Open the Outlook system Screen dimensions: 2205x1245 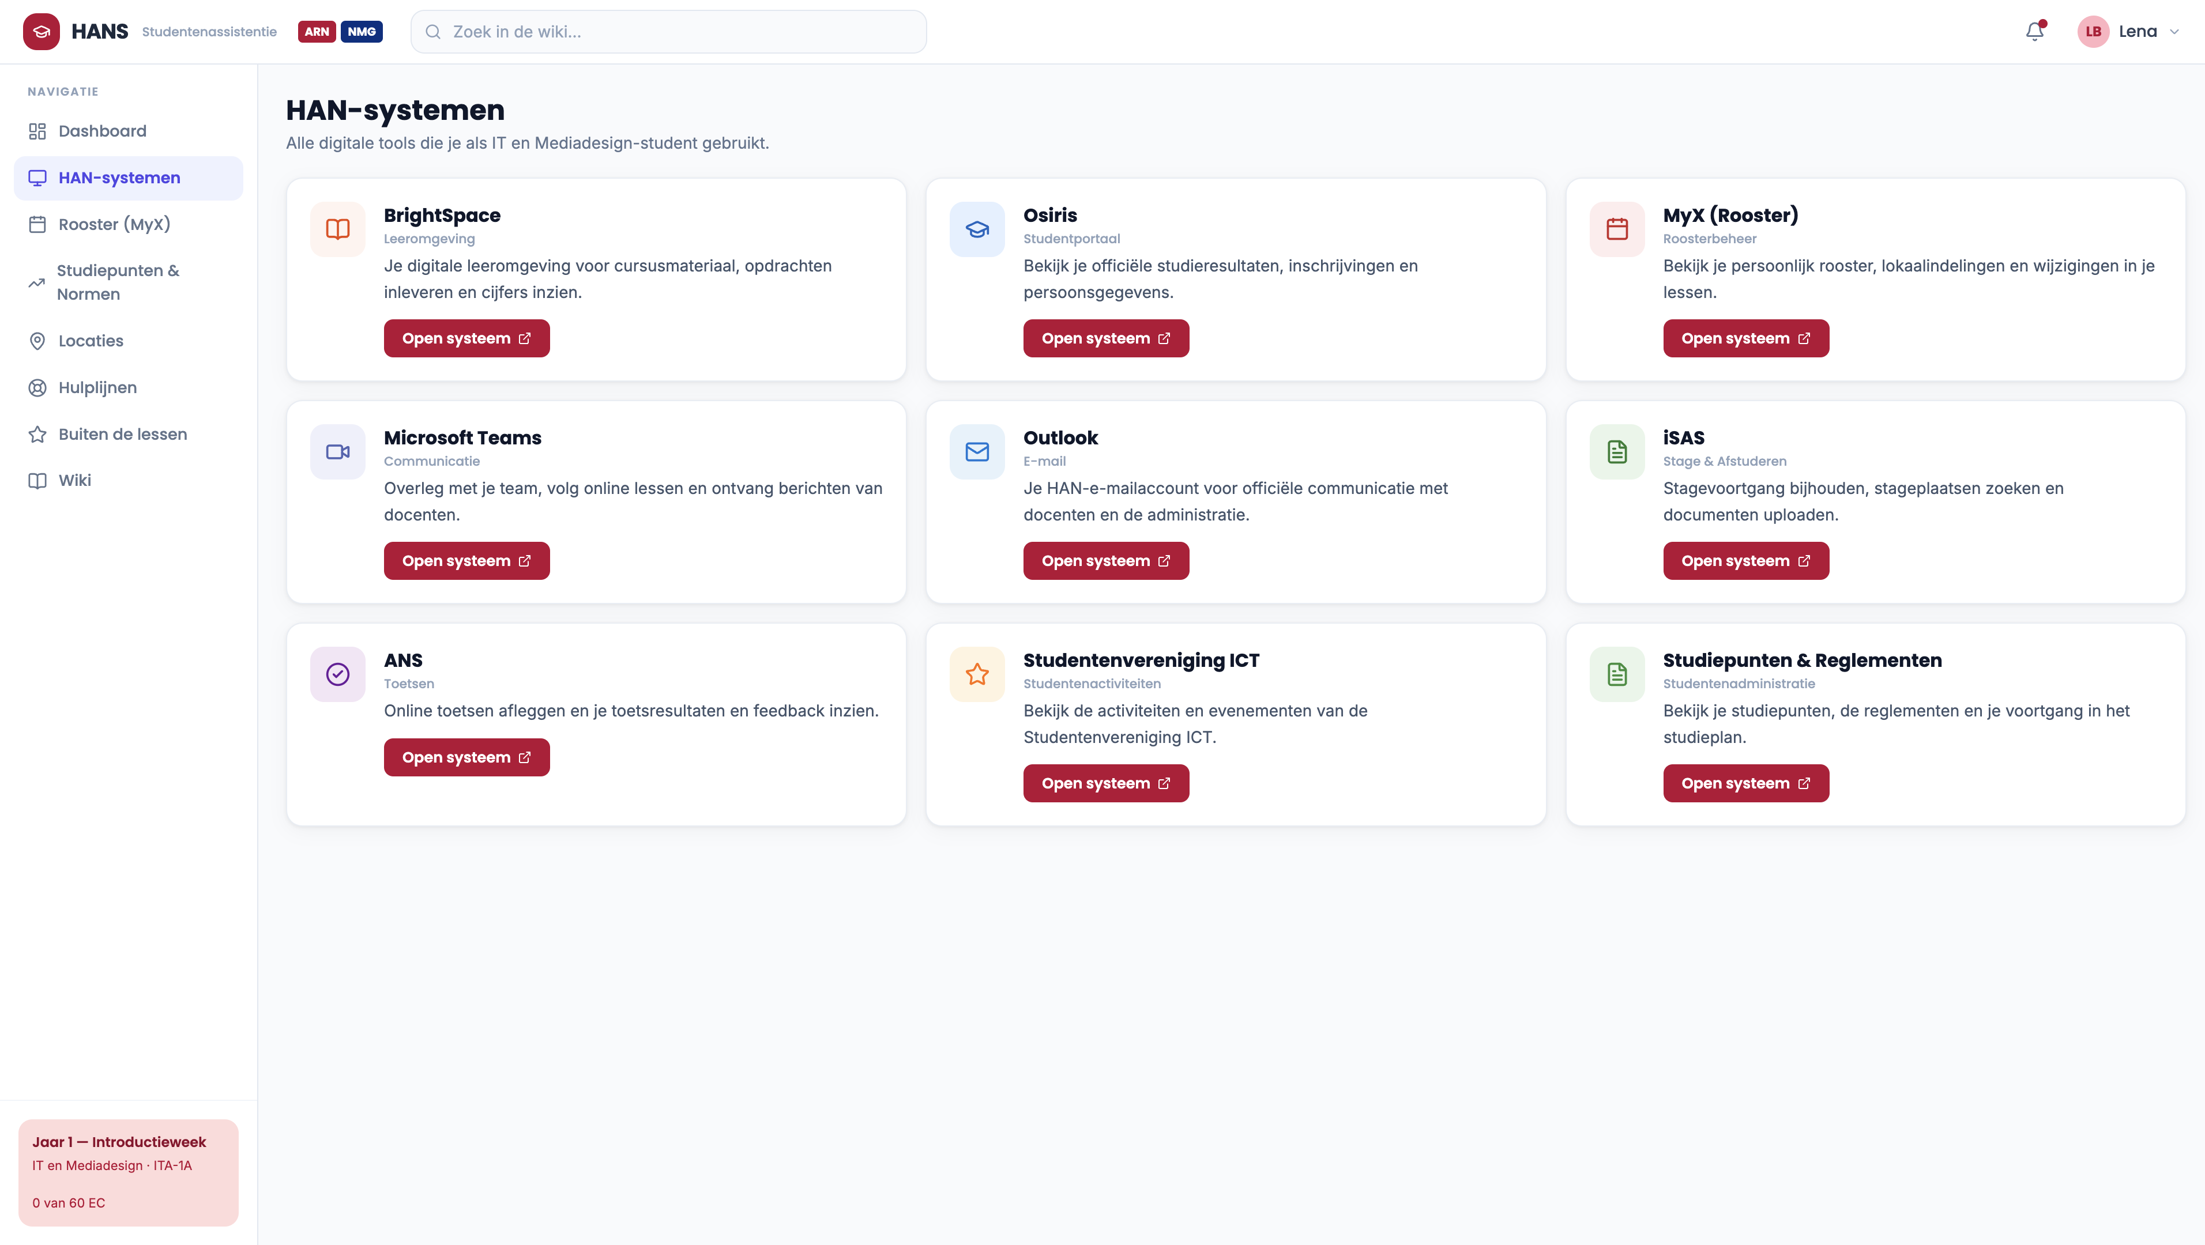(x=1106, y=561)
